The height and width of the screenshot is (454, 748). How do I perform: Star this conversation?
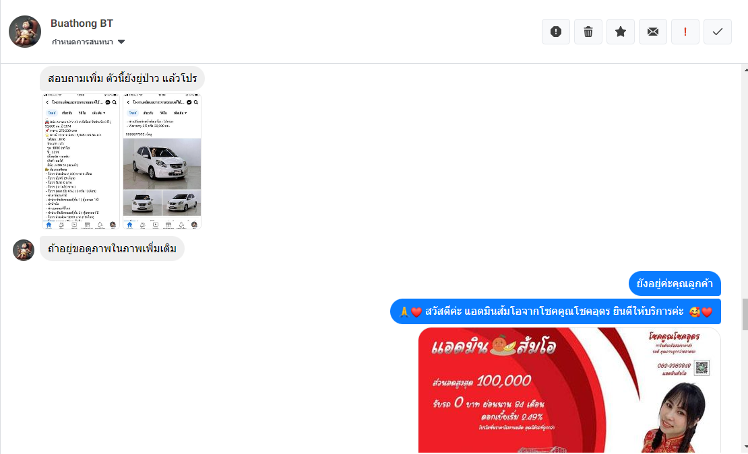(621, 32)
